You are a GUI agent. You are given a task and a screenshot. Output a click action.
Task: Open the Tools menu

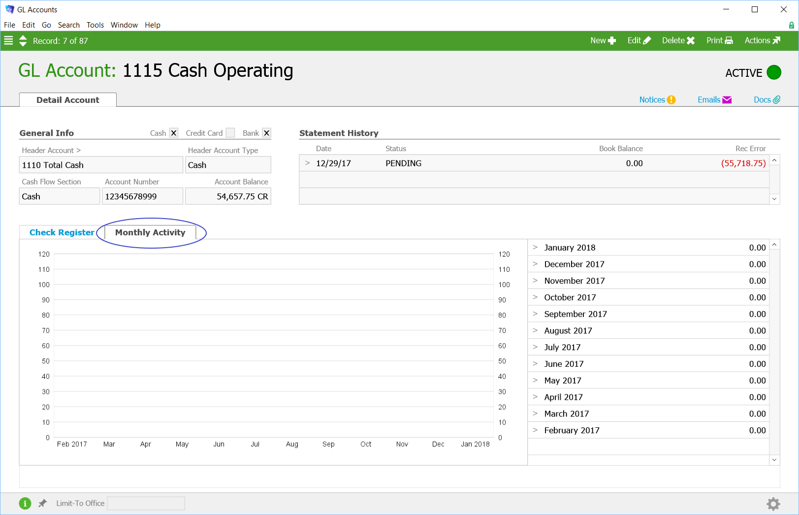(x=95, y=25)
